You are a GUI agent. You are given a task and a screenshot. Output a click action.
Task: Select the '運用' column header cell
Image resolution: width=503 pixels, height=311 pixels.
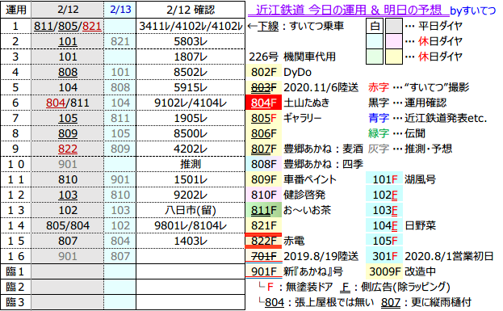tap(15, 10)
